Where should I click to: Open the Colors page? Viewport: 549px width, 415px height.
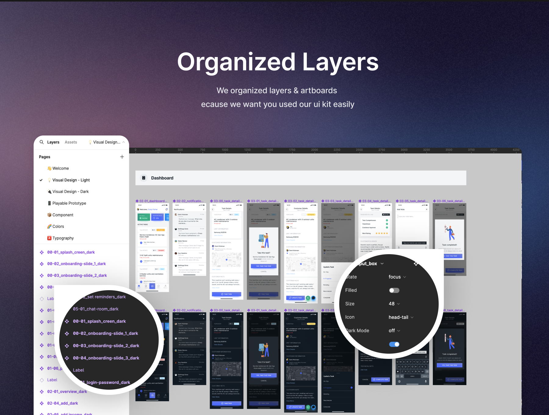coord(56,226)
